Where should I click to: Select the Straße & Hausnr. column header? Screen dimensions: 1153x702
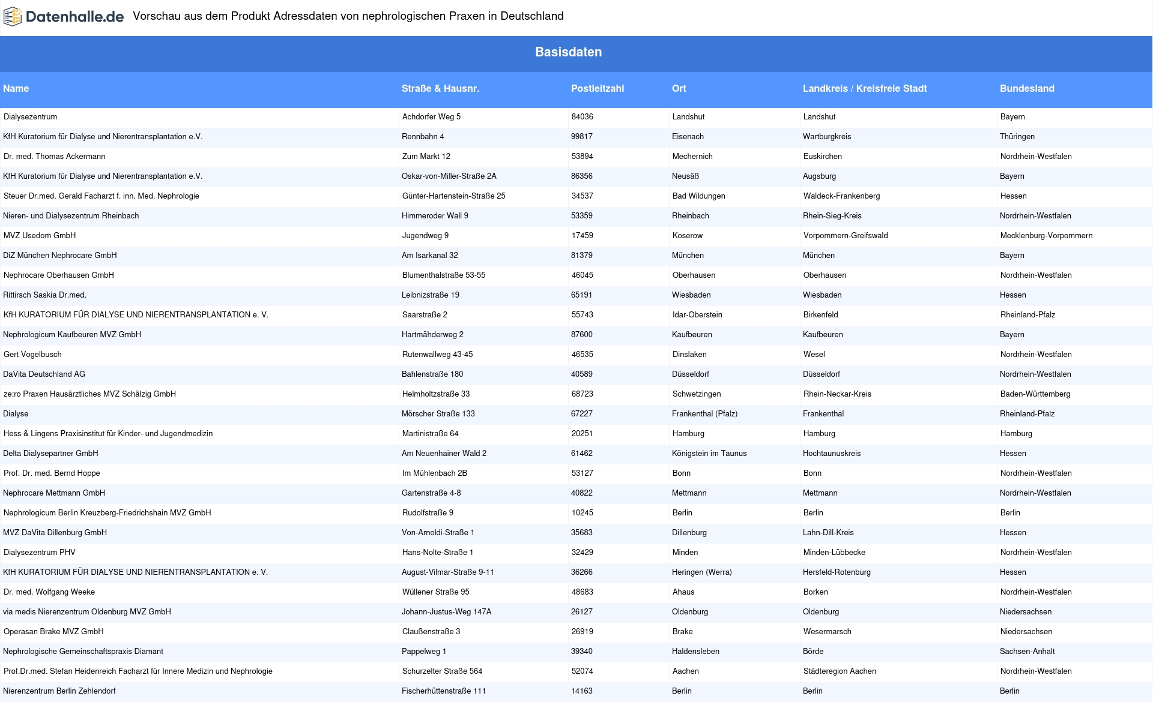tap(440, 89)
